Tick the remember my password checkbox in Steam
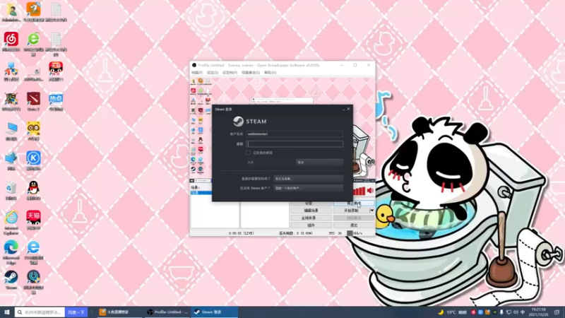565x318 pixels. click(x=248, y=153)
